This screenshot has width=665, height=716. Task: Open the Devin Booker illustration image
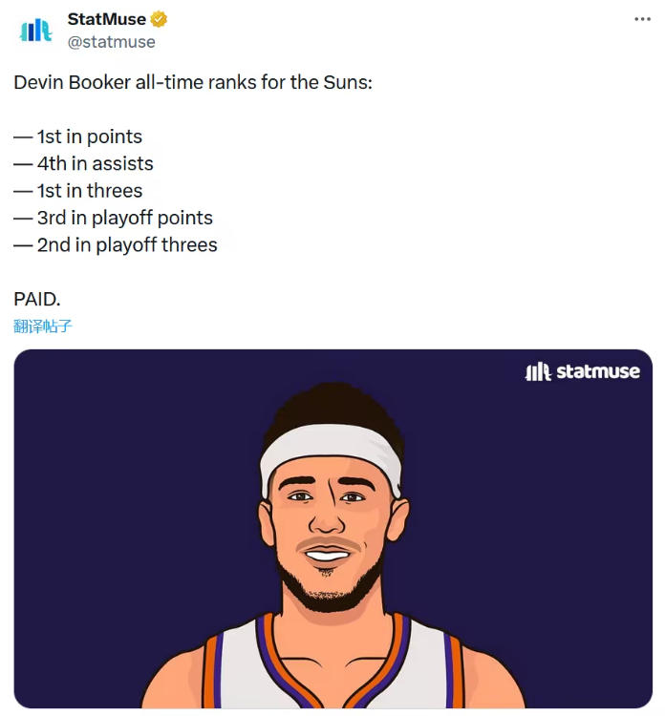(333, 529)
